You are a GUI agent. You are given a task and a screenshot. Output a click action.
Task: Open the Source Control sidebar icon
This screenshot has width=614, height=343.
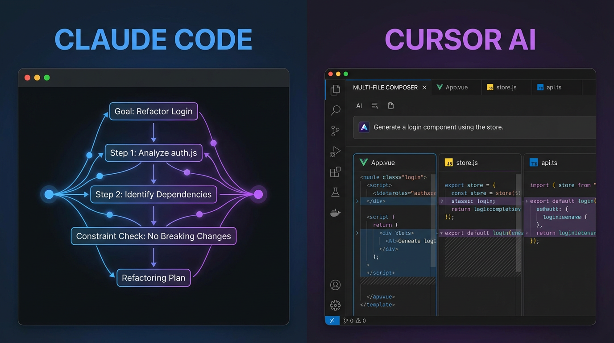click(335, 131)
